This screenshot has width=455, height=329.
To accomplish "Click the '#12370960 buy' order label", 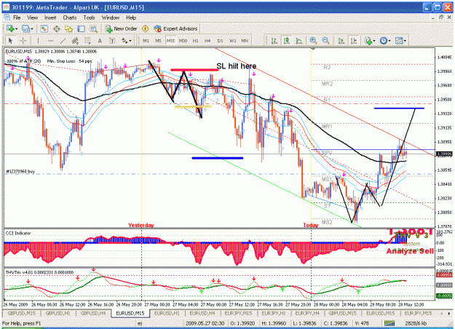I will (x=20, y=172).
